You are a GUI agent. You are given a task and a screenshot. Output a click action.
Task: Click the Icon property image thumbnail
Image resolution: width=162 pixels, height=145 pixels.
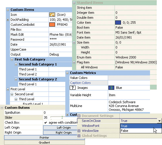[x=52, y=15]
